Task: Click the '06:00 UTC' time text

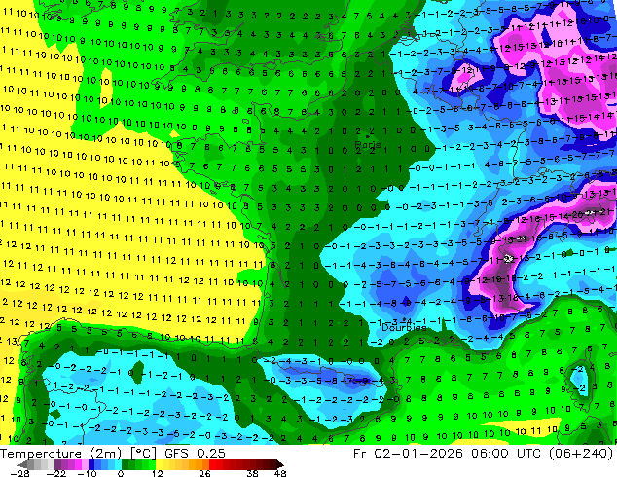Action: pyautogui.click(x=508, y=454)
